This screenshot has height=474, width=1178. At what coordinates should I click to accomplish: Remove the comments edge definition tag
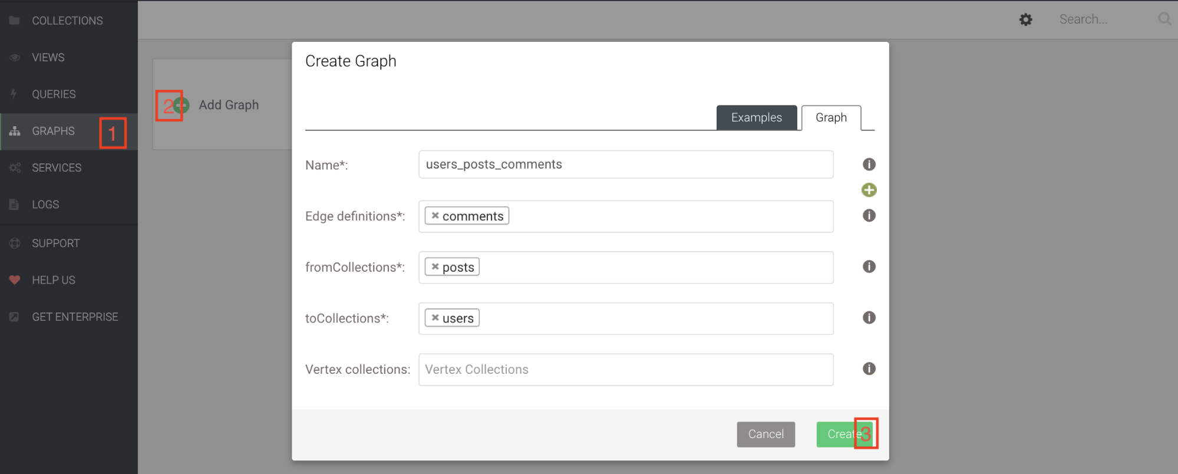pyautogui.click(x=435, y=216)
